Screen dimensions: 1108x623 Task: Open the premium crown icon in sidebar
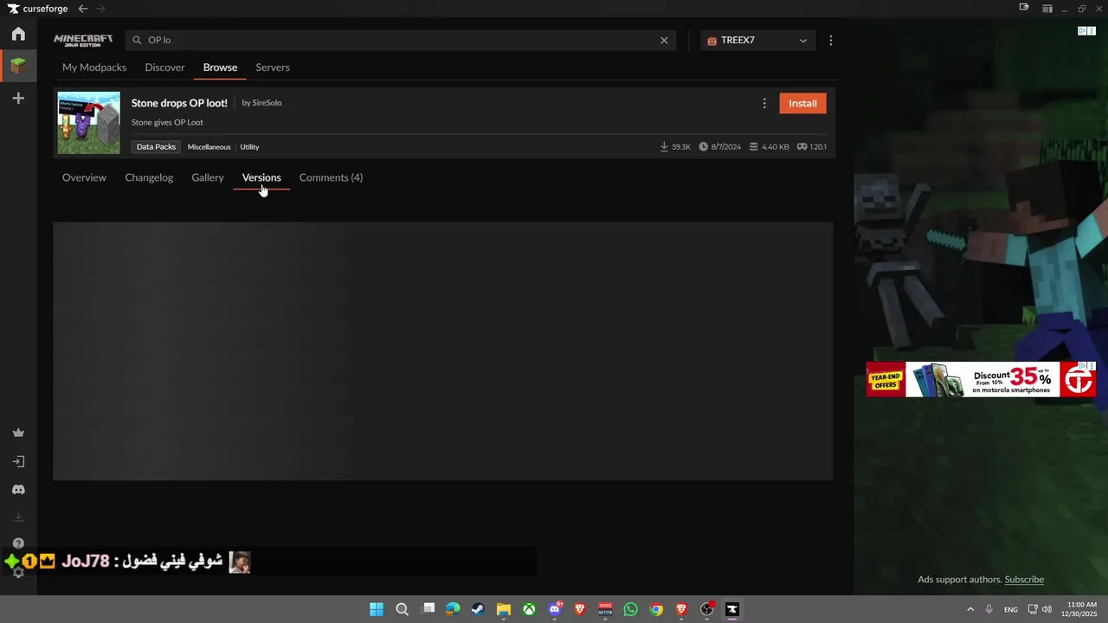pyautogui.click(x=18, y=433)
